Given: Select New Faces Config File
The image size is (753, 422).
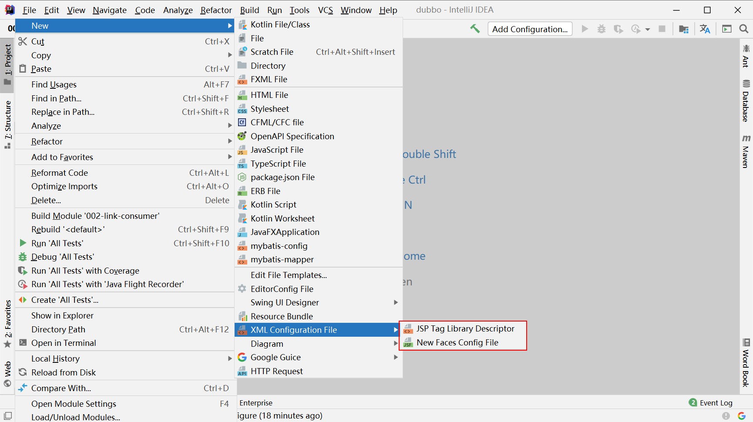Looking at the screenshot, I should pyautogui.click(x=457, y=342).
